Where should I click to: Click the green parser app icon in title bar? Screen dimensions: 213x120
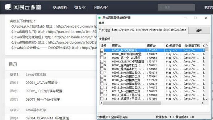pos(99,18)
